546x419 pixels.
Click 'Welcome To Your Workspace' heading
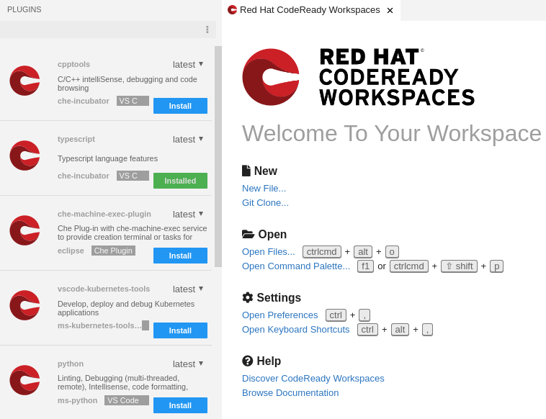coord(392,133)
